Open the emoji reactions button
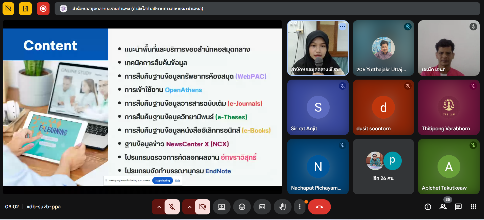This screenshot has width=484, height=220. (242, 207)
